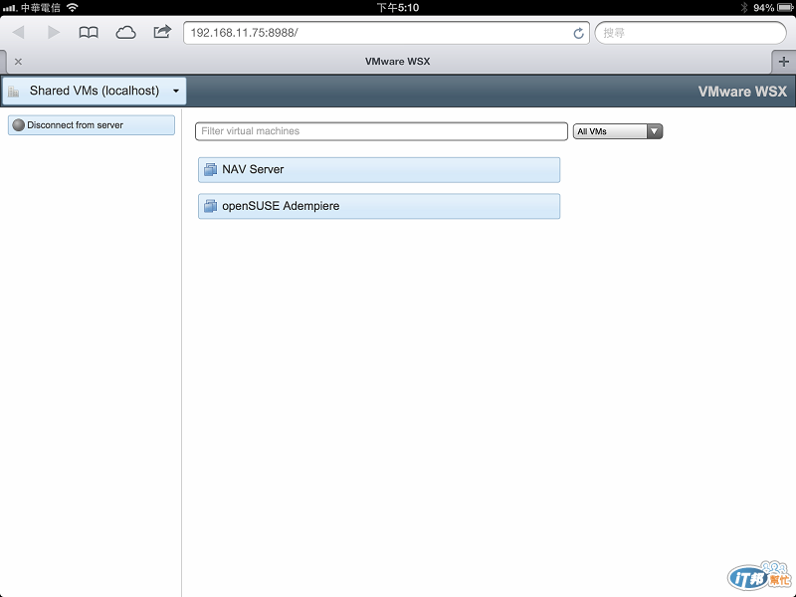Tap the Bluetooth icon in status bar

point(744,7)
